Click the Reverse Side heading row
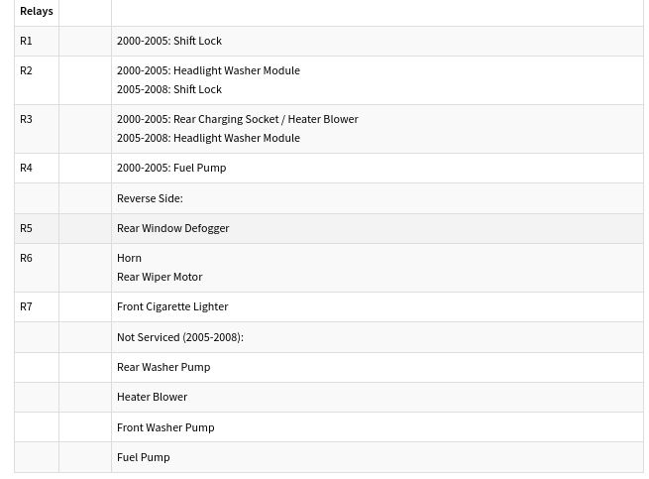Image resolution: width=649 pixels, height=479 pixels. [x=329, y=198]
